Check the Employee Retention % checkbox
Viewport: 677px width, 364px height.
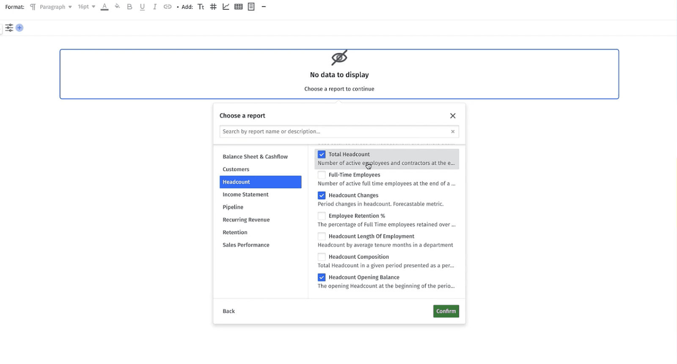pos(322,216)
